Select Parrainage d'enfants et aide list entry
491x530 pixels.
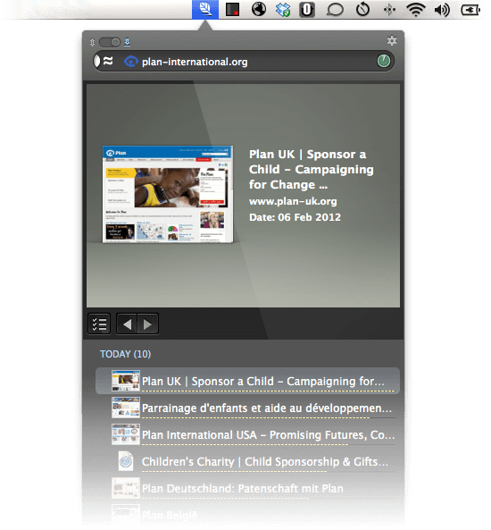coord(247,408)
